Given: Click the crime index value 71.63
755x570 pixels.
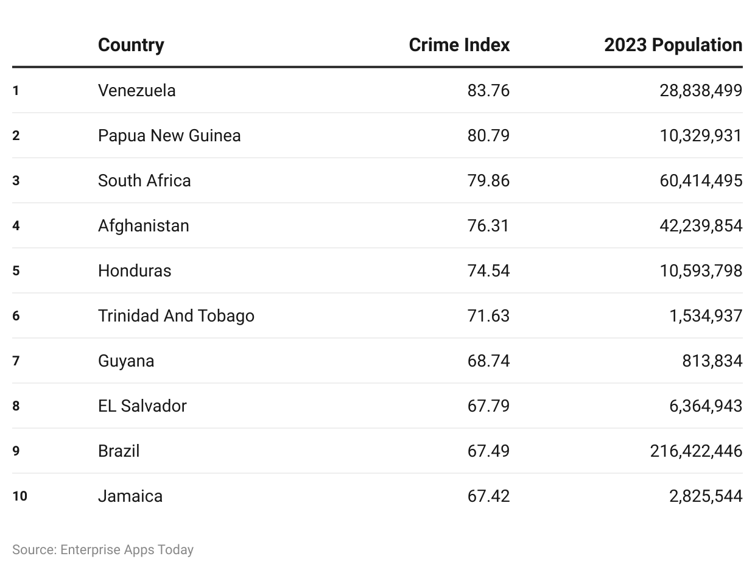Looking at the screenshot, I should [x=488, y=315].
